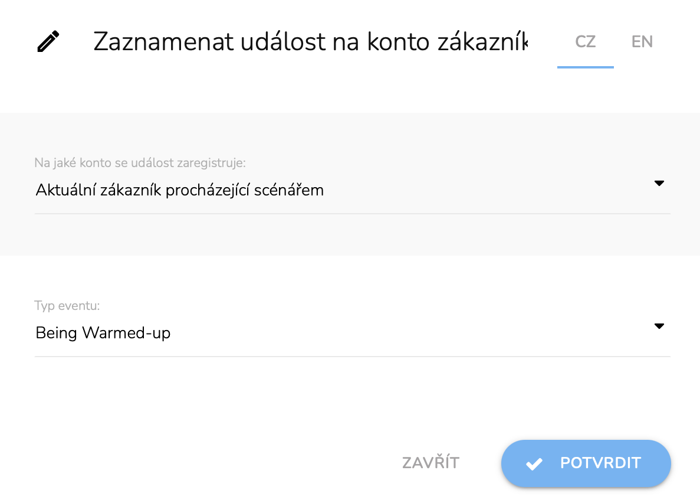
Task: Click the word zákazník in the dialog title
Action: point(481,42)
